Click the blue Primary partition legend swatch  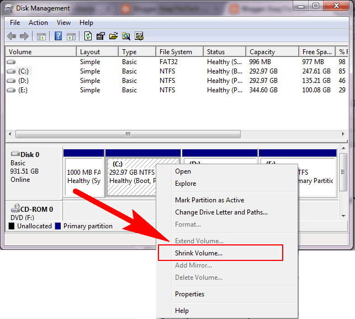tap(58, 226)
